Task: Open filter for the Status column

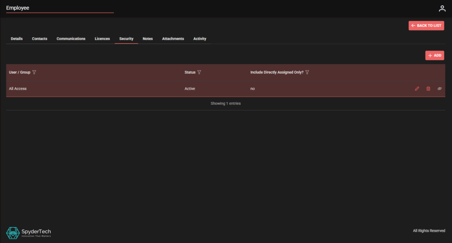Action: click(200, 72)
